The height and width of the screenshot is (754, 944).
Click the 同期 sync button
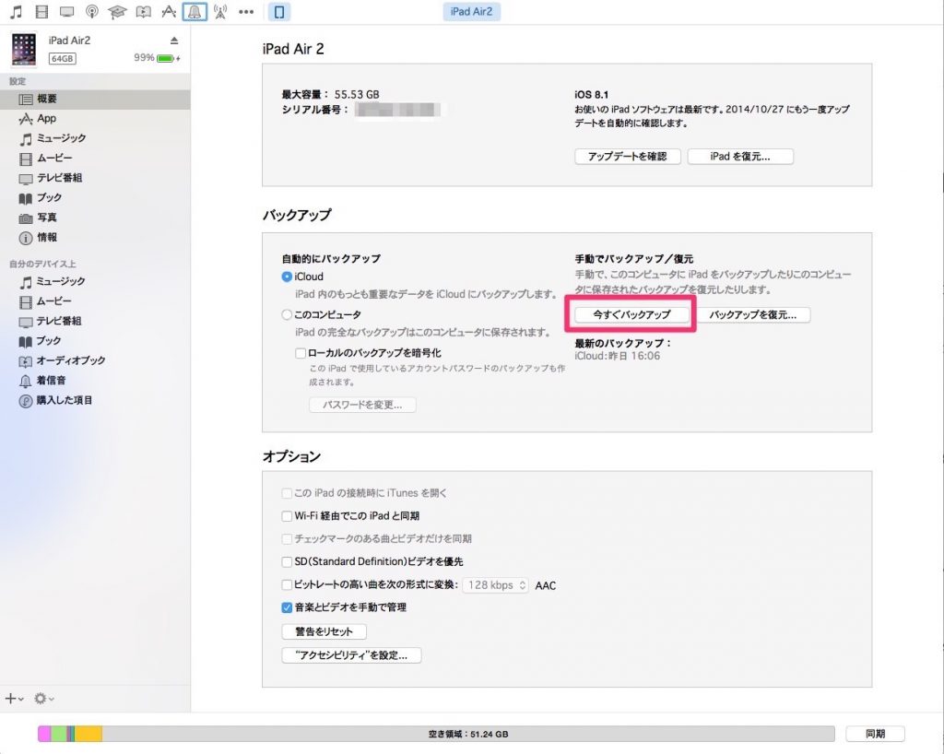(x=876, y=734)
